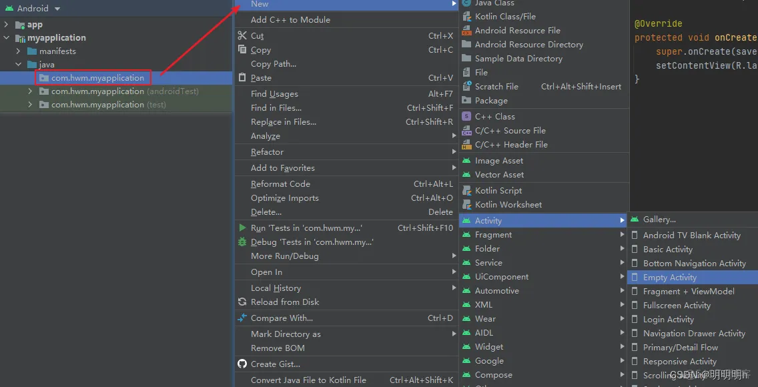Viewport: 758px width, 387px height.
Task: Click the green Run triangle icon
Action: [x=242, y=228]
